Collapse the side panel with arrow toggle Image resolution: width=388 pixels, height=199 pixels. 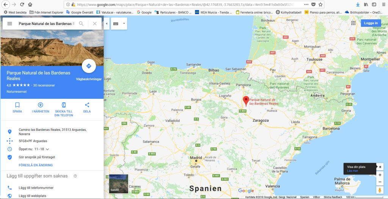[x=106, y=23]
